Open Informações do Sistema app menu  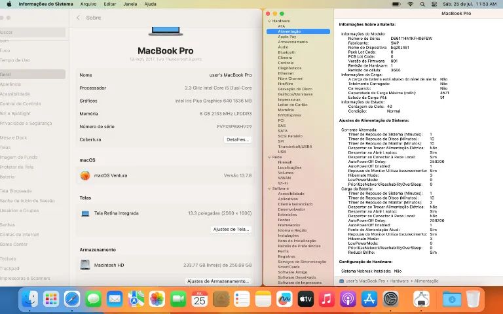pyautogui.click(x=46, y=4)
